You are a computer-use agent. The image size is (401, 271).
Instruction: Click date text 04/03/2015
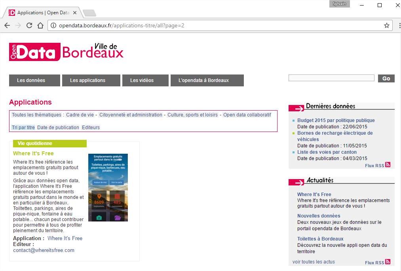pyautogui.click(x=355, y=158)
